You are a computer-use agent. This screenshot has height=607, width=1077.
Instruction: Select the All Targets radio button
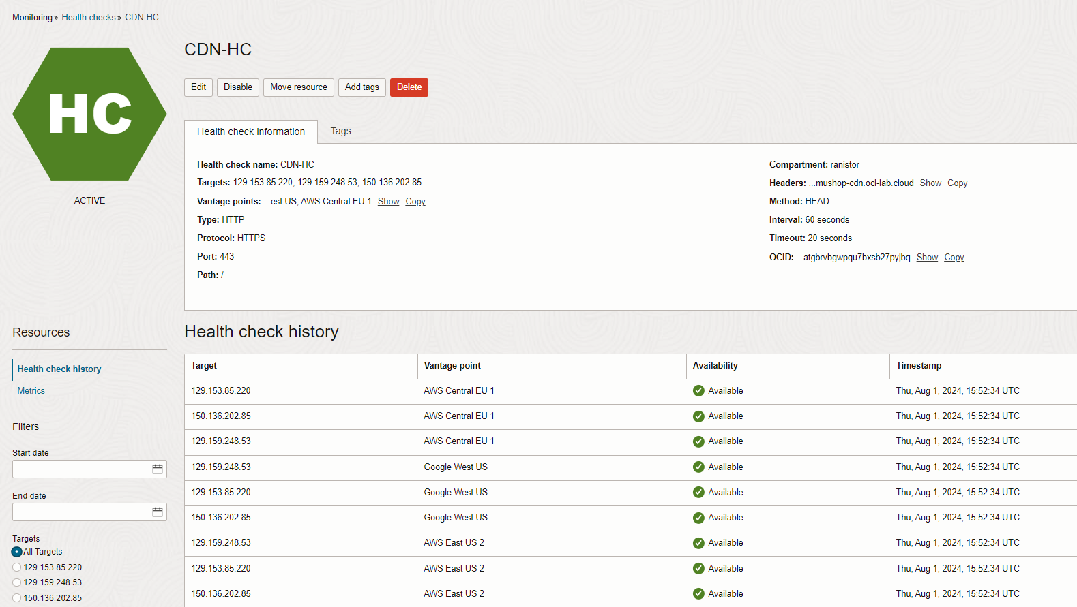tap(17, 552)
